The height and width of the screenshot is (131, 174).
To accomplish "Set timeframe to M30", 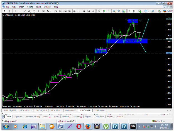I will [x=70, y=11].
